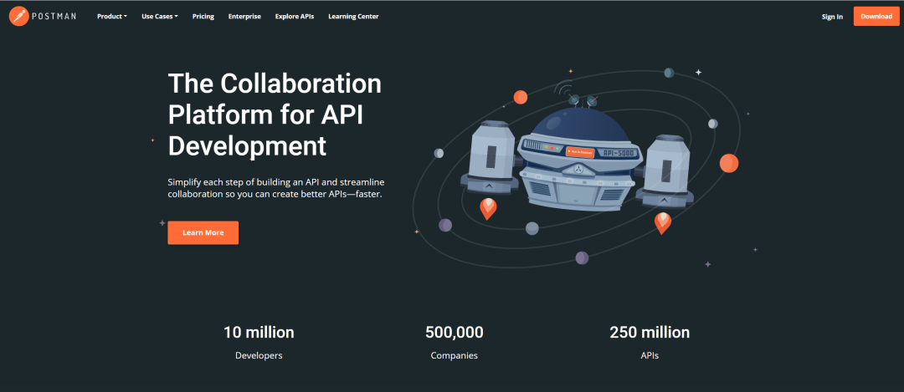The height and width of the screenshot is (392, 904).
Task: Click the '10 million' developers stat
Action: [x=259, y=332]
